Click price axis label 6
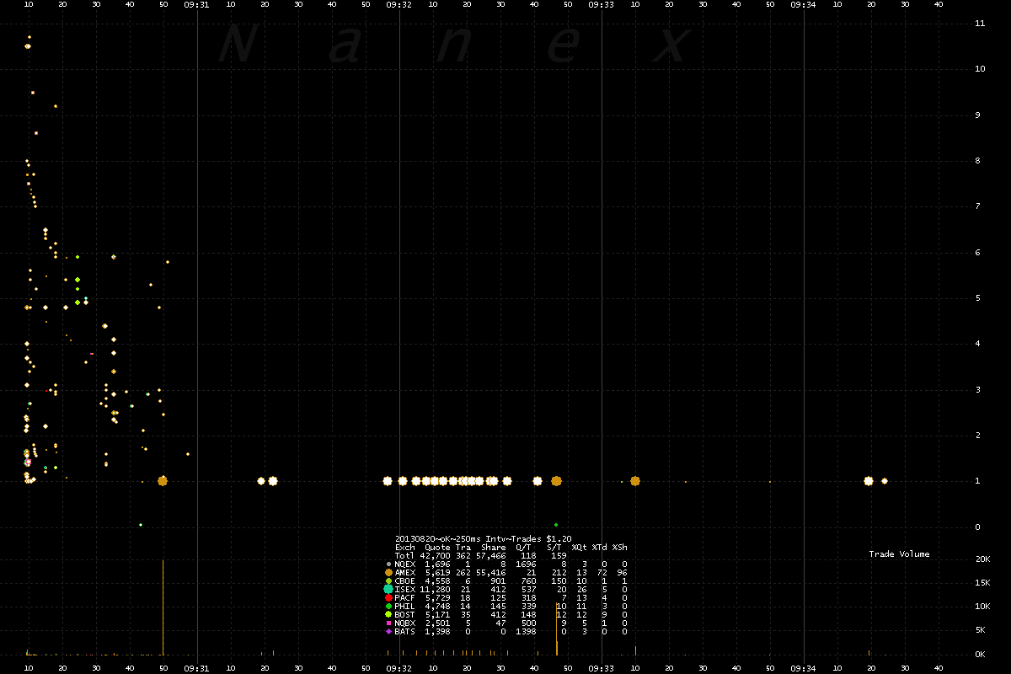 click(976, 252)
